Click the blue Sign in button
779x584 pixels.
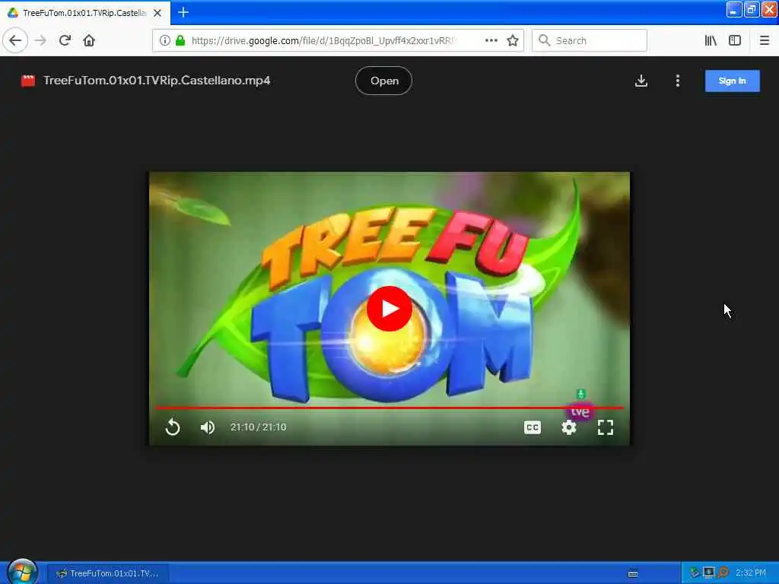click(733, 81)
